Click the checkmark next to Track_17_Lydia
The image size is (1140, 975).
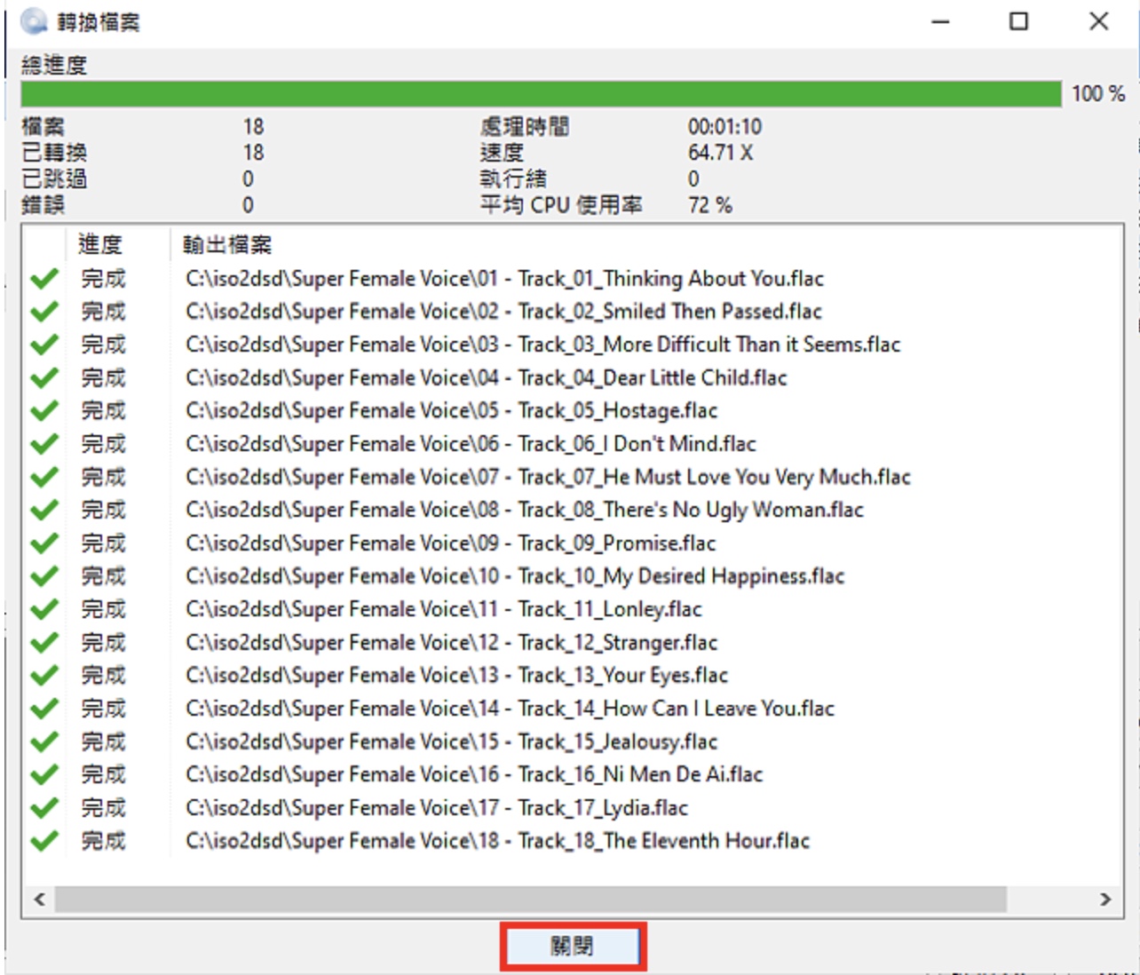[x=44, y=808]
